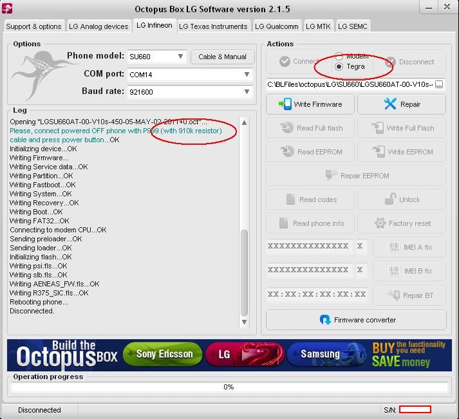Click the Write Firmware button
The width and height of the screenshot is (459, 419).
click(310, 104)
